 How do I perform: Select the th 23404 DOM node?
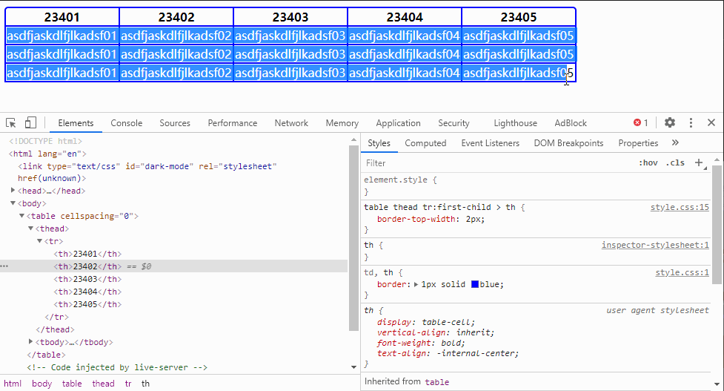point(87,292)
